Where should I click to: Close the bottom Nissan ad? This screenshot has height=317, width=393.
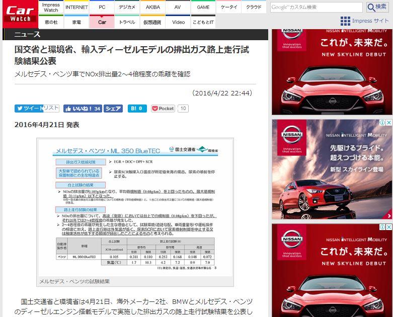point(389,227)
